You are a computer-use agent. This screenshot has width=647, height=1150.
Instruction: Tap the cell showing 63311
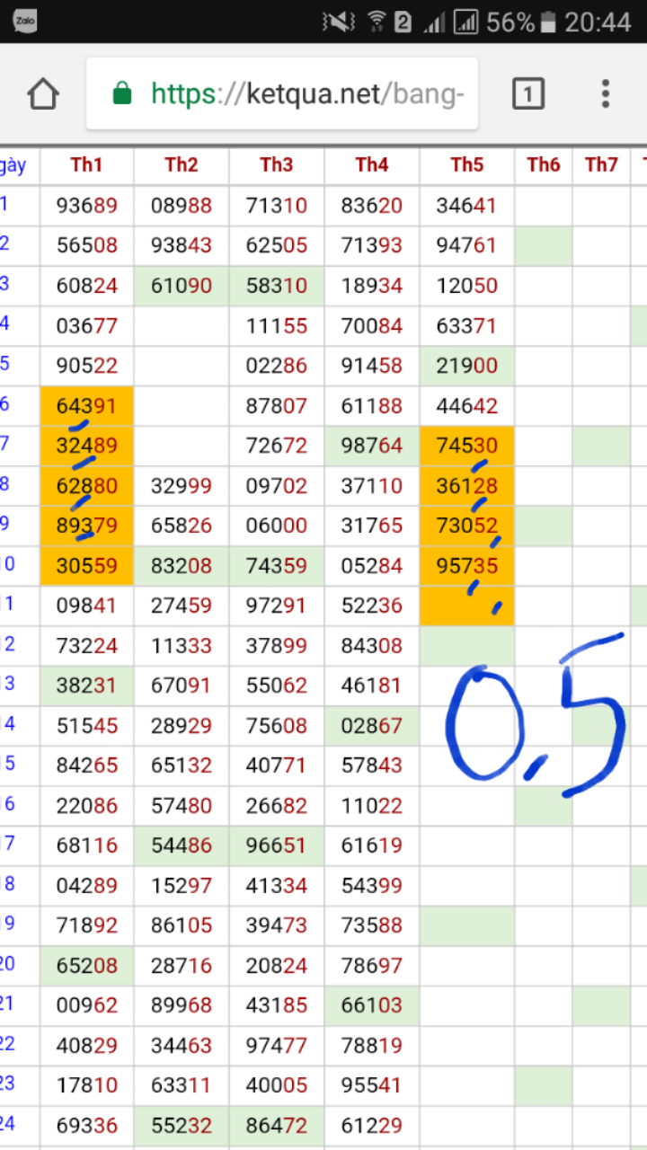[x=182, y=1085]
